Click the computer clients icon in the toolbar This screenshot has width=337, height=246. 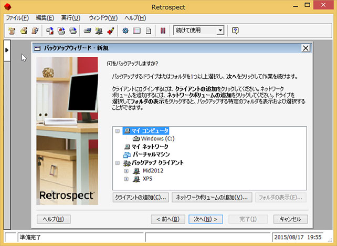tap(99, 30)
